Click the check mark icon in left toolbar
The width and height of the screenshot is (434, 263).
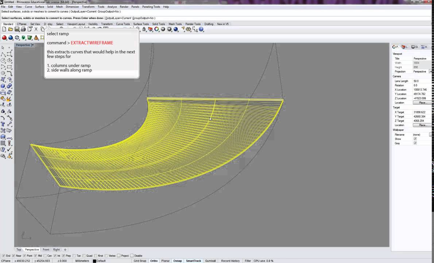pos(9,150)
